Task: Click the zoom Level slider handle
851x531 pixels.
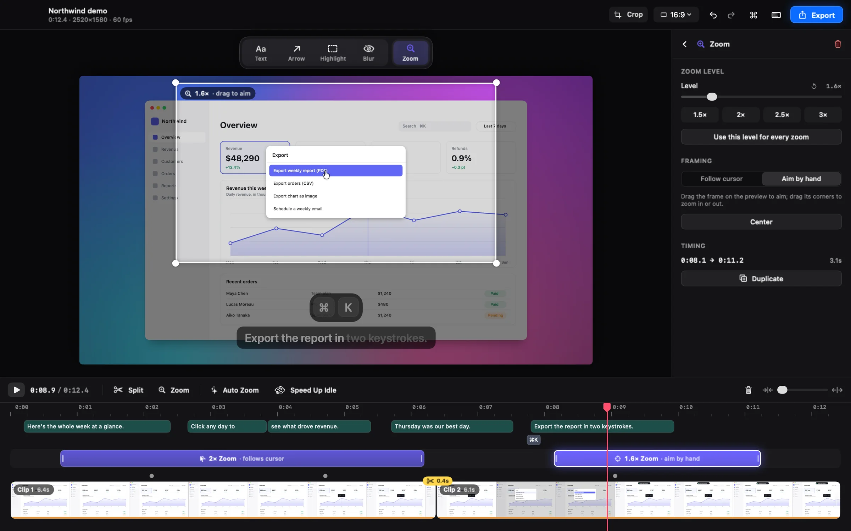Action: pos(712,97)
